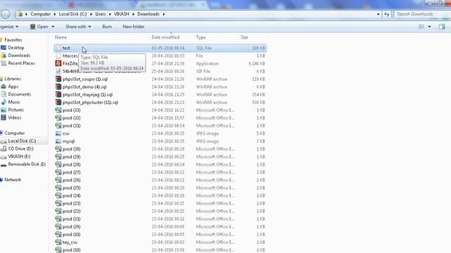Click the FileZilla application icon

[58, 64]
